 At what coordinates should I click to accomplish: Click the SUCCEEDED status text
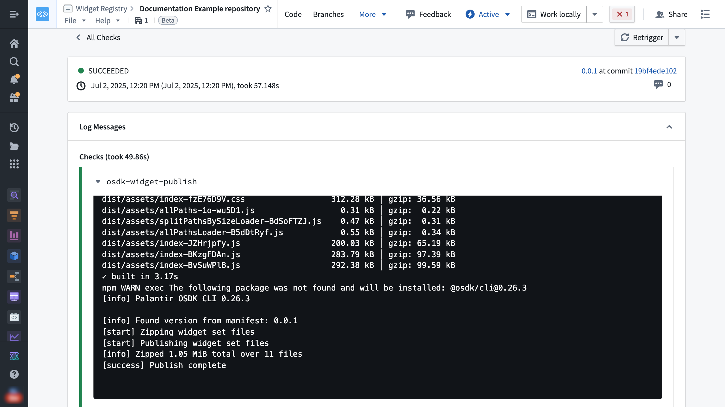(108, 71)
